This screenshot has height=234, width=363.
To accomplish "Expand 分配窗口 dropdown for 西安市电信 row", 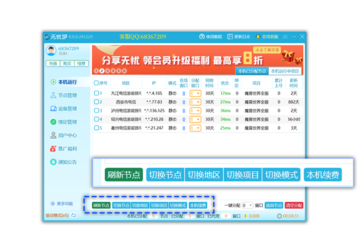I will click(198, 102).
